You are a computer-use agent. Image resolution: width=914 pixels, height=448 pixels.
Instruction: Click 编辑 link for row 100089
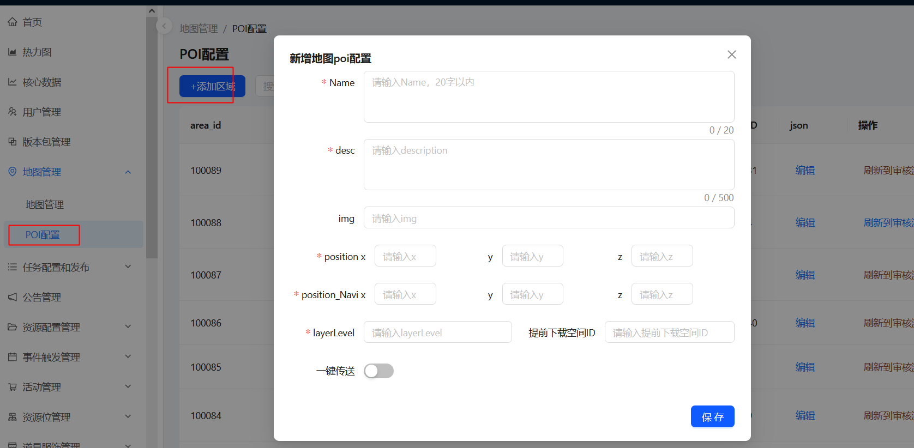click(805, 171)
